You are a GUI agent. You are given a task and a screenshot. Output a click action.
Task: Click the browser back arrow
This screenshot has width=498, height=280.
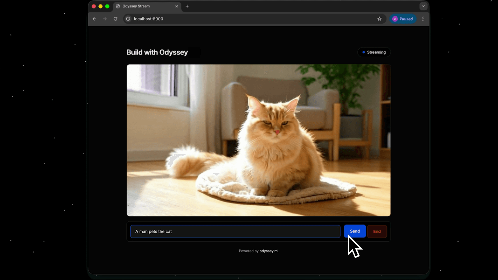tap(94, 19)
